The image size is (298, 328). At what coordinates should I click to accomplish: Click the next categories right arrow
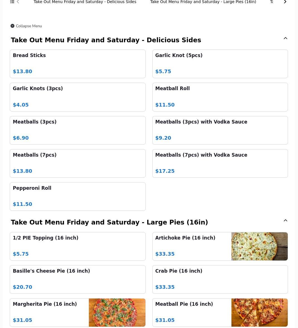point(285,2)
